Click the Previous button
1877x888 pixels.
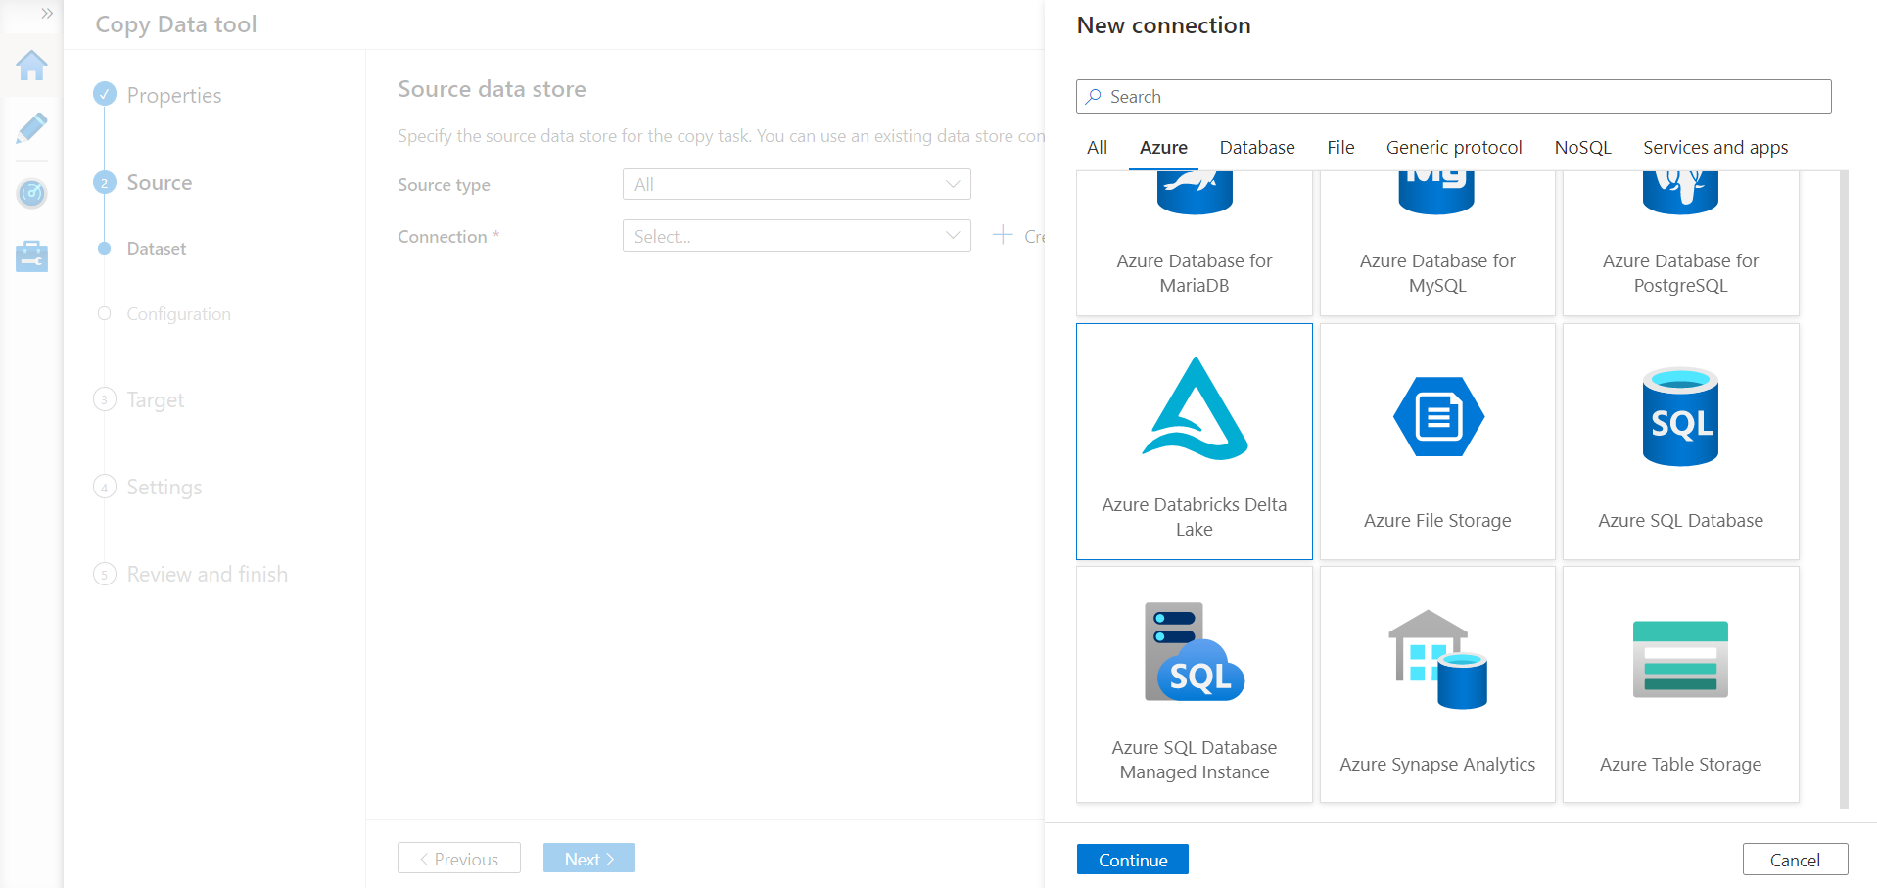click(x=459, y=859)
